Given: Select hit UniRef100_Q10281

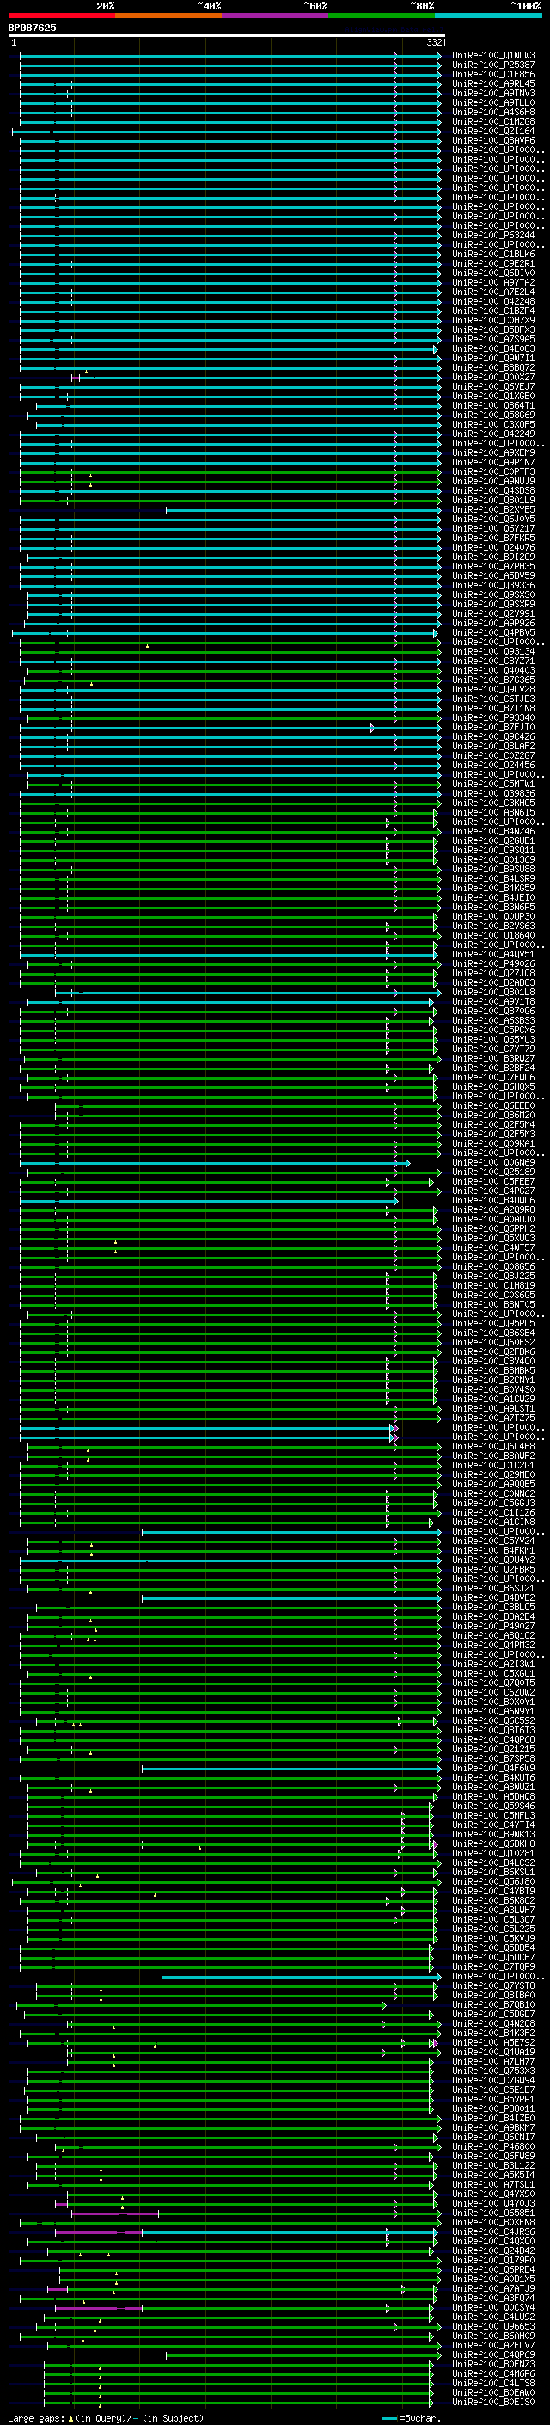Looking at the screenshot, I should (x=493, y=1853).
